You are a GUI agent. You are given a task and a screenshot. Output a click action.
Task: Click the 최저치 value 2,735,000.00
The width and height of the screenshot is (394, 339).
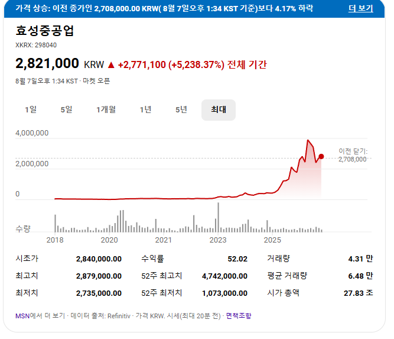[x=99, y=293]
